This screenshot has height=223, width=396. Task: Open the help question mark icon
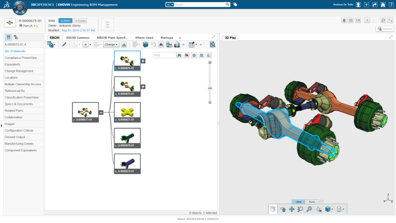390,4
